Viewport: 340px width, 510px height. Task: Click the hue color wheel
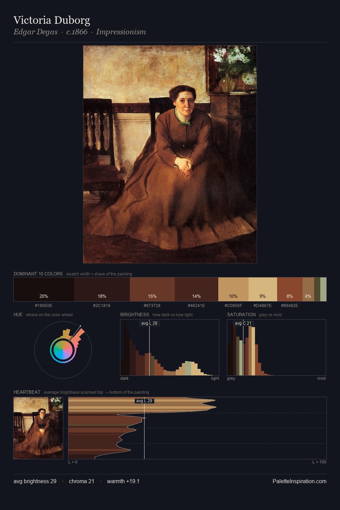[63, 350]
